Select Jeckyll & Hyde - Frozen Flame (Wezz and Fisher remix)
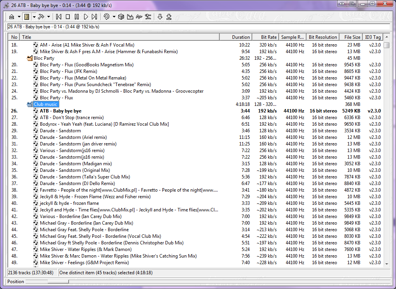This screenshot has width=396, height=289. click(x=95, y=196)
